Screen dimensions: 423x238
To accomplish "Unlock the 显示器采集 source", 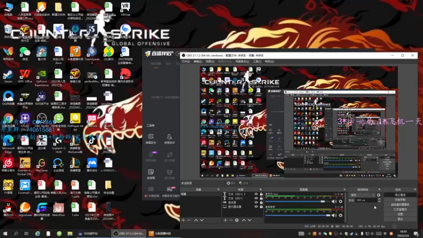I will [x=261, y=206].
